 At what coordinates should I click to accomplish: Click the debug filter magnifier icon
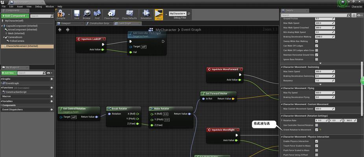[x=189, y=14]
